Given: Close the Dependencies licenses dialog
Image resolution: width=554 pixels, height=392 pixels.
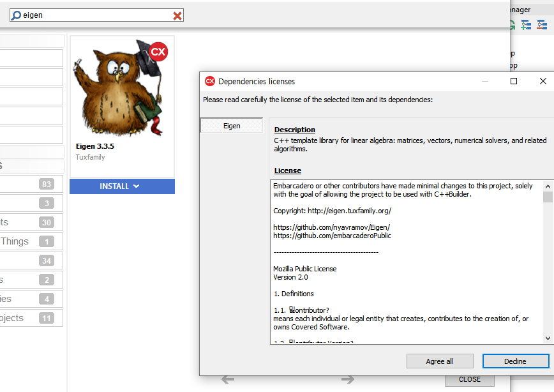Looking at the screenshot, I should (x=543, y=81).
